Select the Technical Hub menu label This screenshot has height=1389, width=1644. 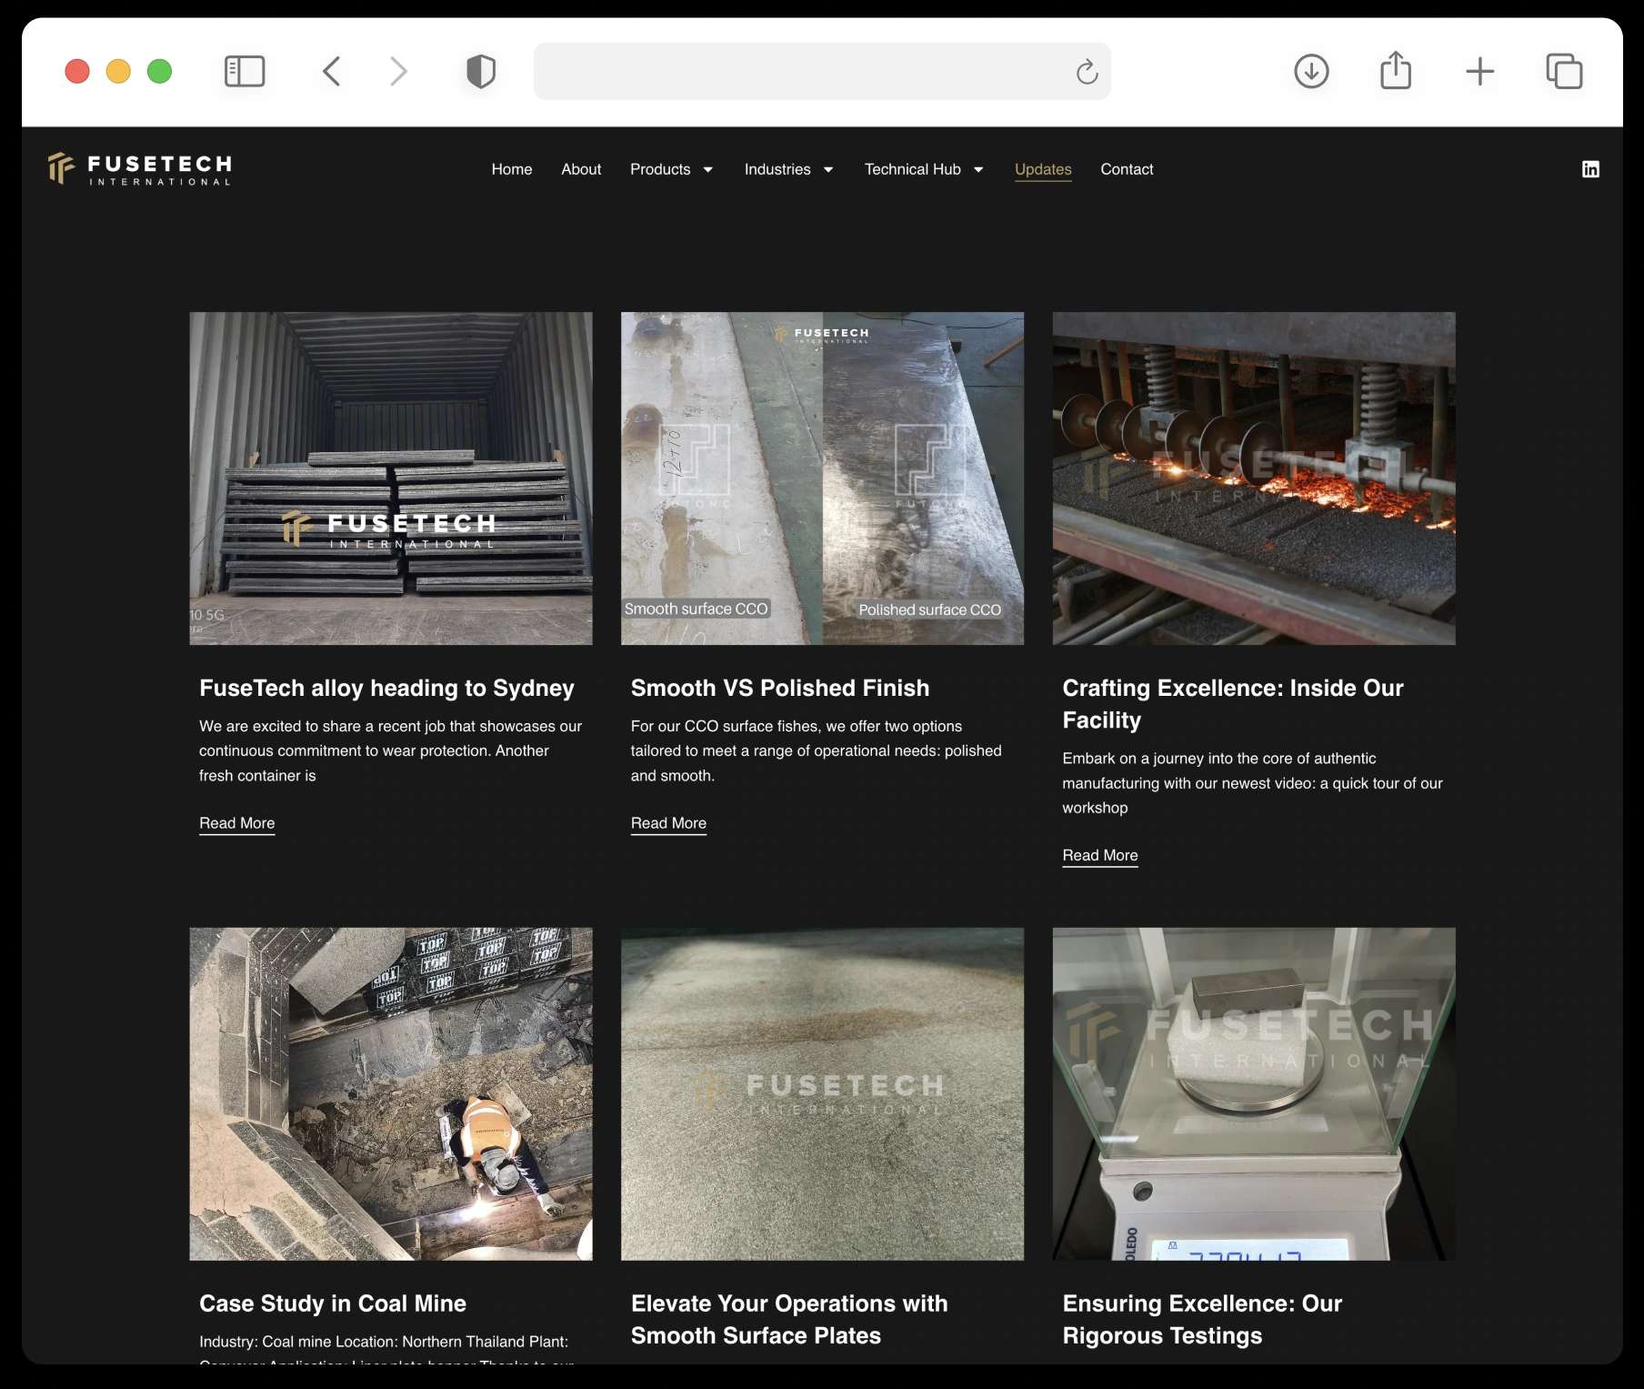click(x=912, y=169)
